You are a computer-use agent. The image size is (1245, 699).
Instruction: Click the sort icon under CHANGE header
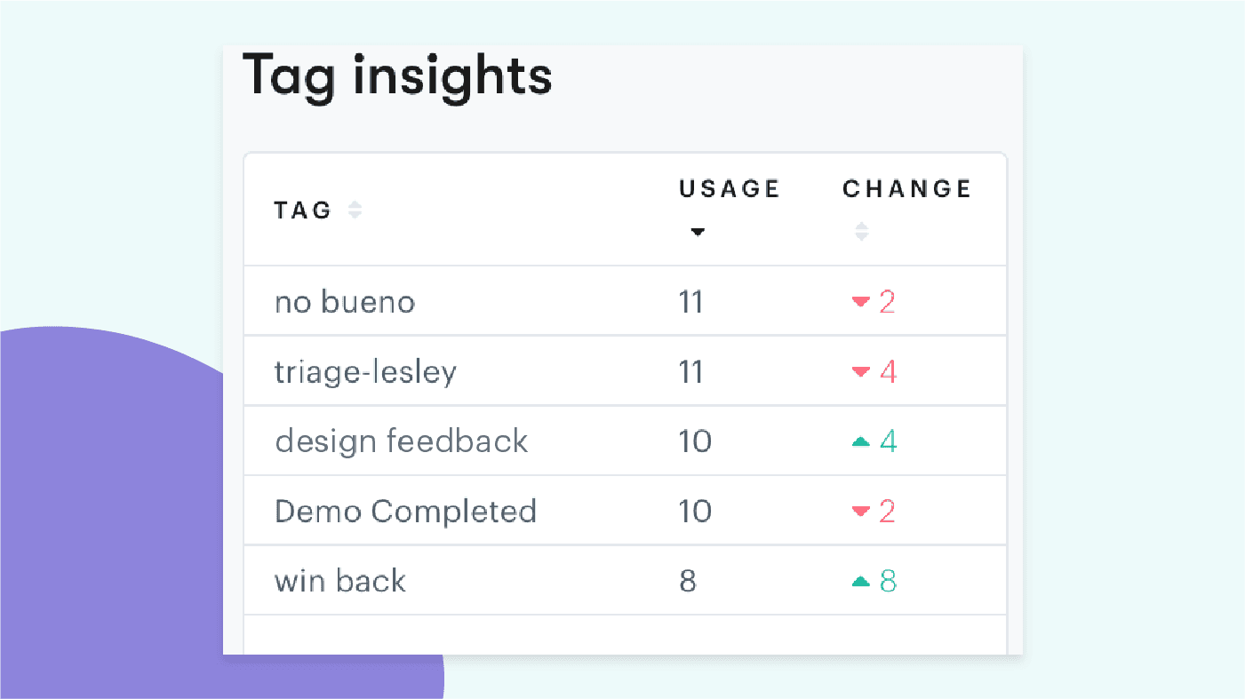click(x=861, y=231)
